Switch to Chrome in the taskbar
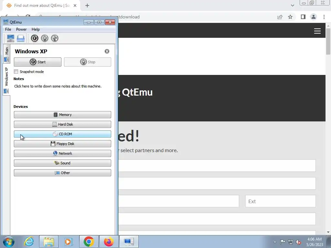Screen dimensions: 331x248 89,242
